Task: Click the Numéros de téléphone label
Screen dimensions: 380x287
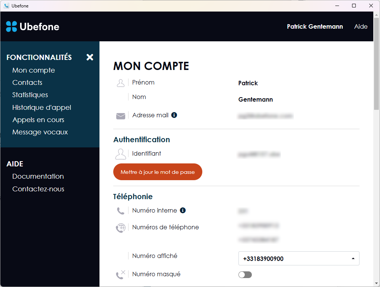Action: click(165, 227)
